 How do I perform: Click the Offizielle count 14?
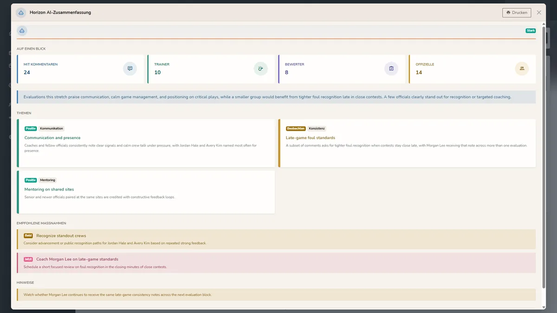point(419,72)
